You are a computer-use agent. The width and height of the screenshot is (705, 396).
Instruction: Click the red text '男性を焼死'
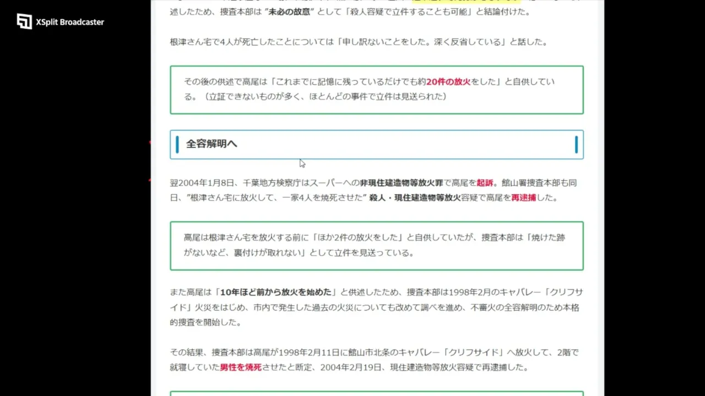tap(241, 367)
